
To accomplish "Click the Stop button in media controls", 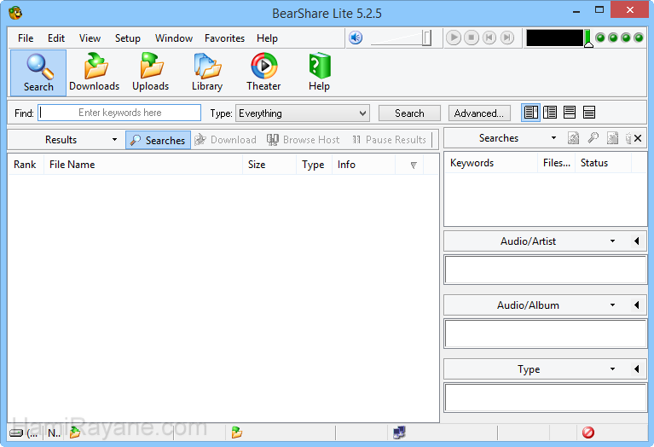I will click(472, 38).
